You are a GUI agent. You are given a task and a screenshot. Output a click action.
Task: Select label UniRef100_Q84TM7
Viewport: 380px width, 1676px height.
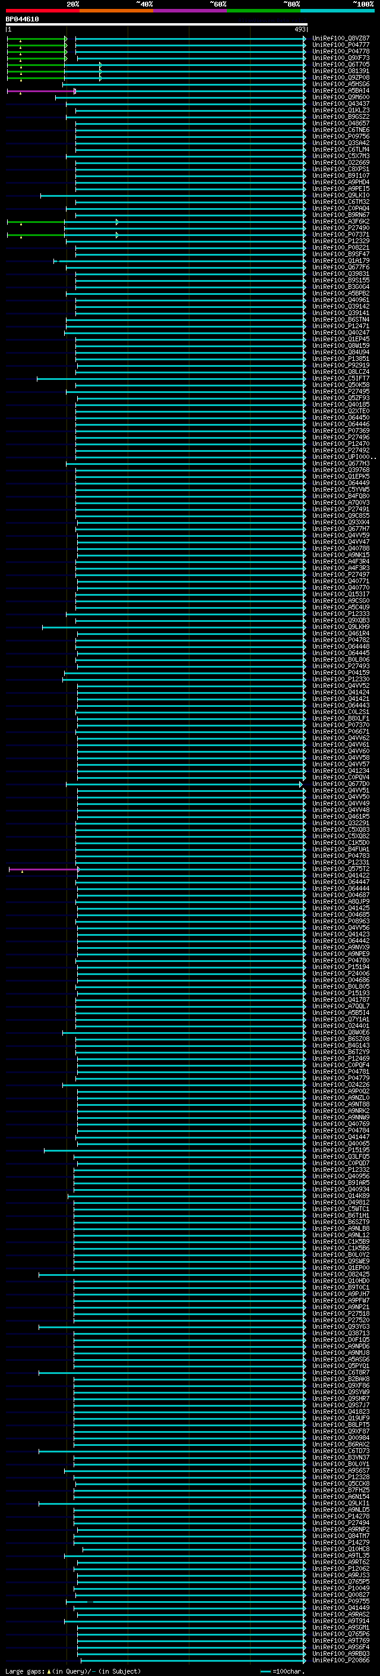pos(340,1536)
